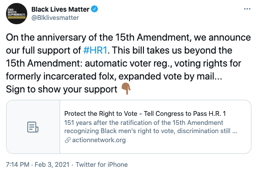Image resolution: width=257 pixels, height=172 pixels.
Task: Click the pointing-down finger emoji
Action: pos(126,89)
